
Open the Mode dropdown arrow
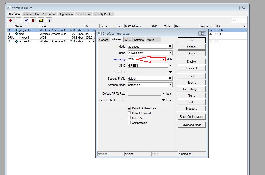click(170, 47)
